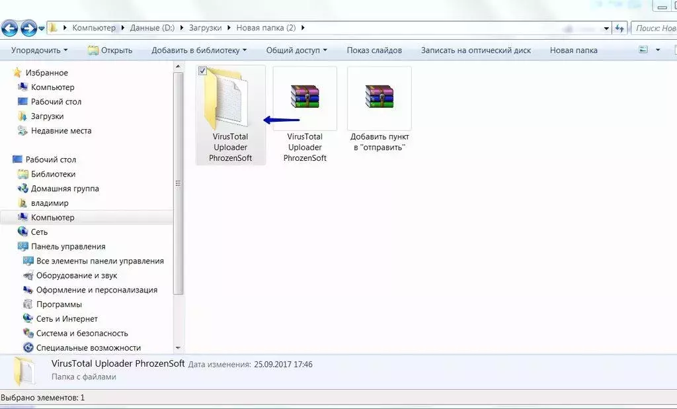The width and height of the screenshot is (677, 409).
Task: Select the Добавить пункт в "отправить" RAR archive
Action: pos(379,97)
